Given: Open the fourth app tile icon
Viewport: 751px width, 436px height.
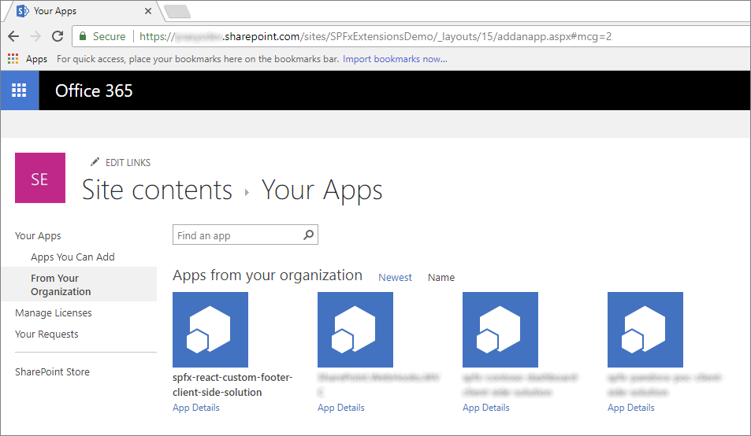Looking at the screenshot, I should (645, 330).
